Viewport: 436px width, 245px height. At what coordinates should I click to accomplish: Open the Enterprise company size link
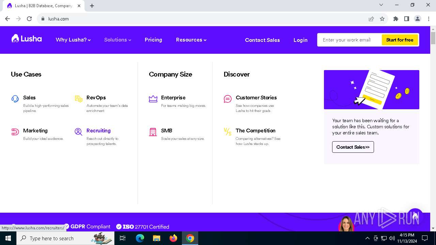pyautogui.click(x=173, y=98)
